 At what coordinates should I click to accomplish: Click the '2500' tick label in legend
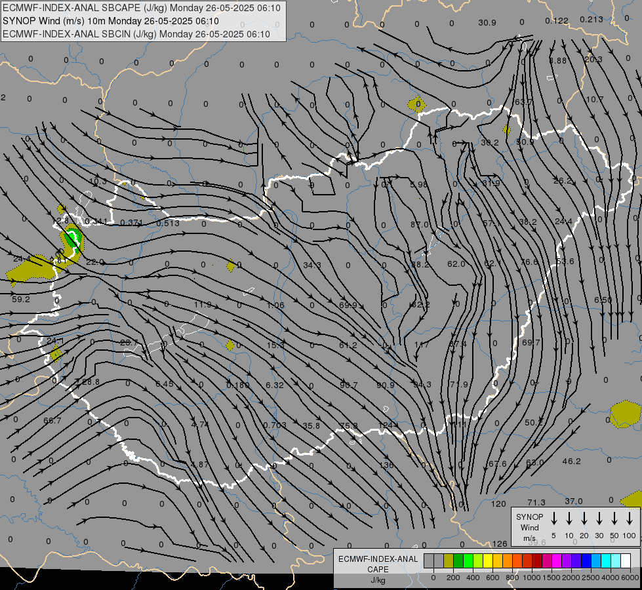(x=591, y=578)
